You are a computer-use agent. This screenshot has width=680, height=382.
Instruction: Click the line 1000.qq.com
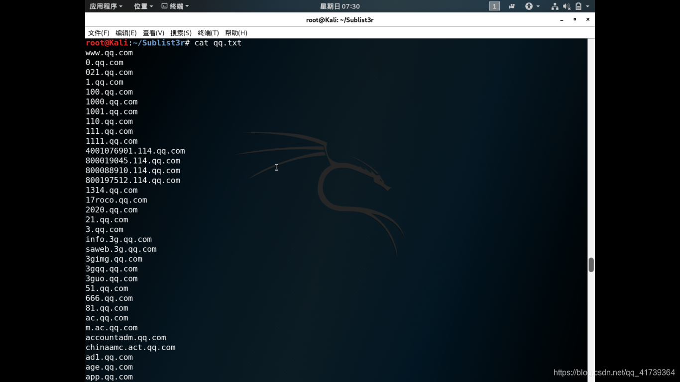112,102
